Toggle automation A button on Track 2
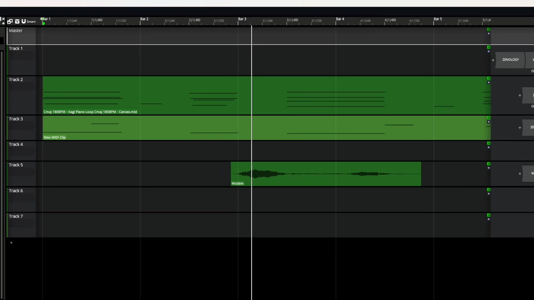The width and height of the screenshot is (534, 300). coord(489,78)
